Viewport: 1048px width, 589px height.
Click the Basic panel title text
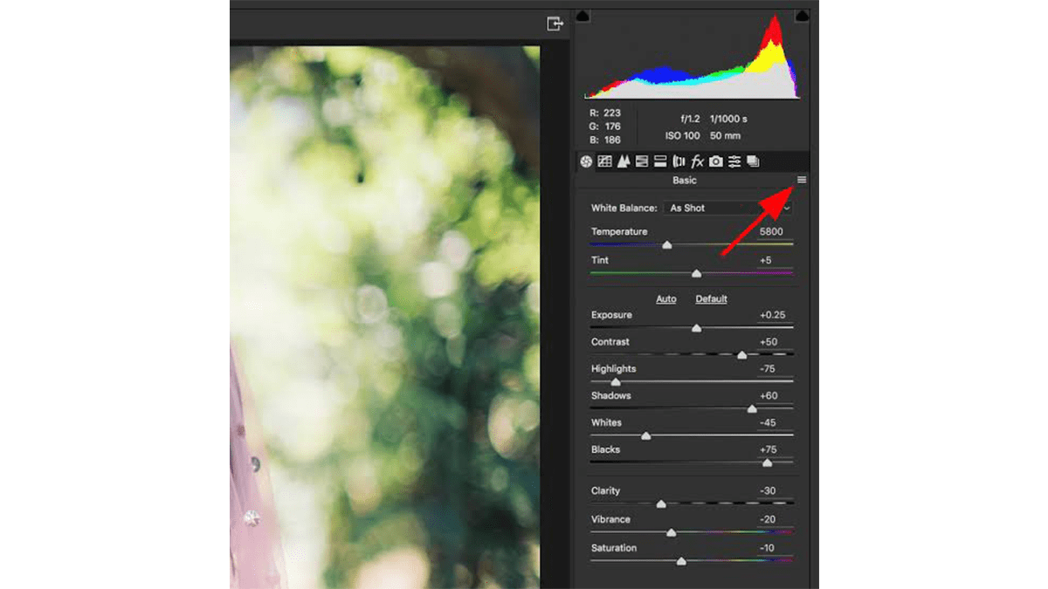685,181
